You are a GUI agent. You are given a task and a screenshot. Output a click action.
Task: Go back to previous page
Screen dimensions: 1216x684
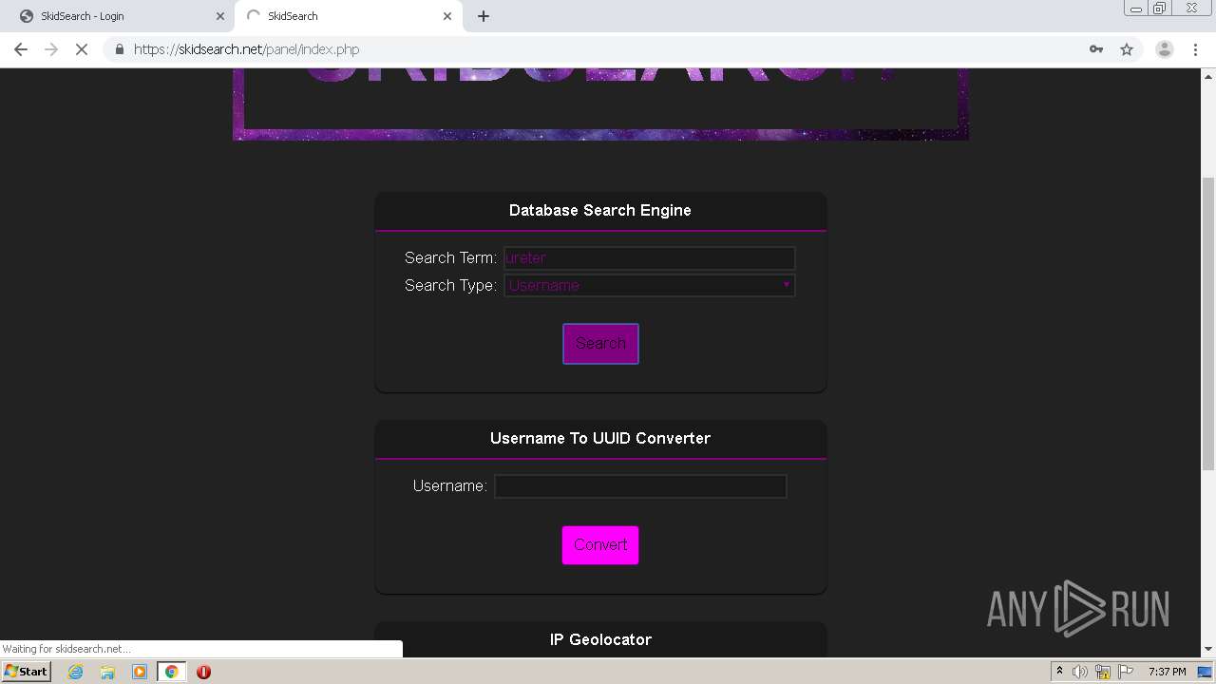[21, 49]
